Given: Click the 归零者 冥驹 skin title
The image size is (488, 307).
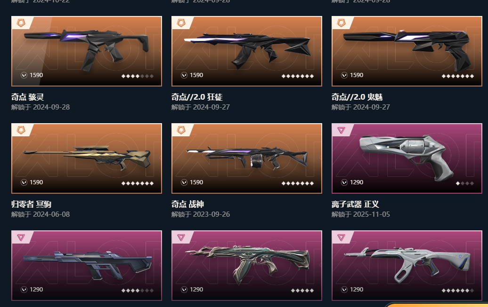Looking at the screenshot, I should tap(31, 204).
